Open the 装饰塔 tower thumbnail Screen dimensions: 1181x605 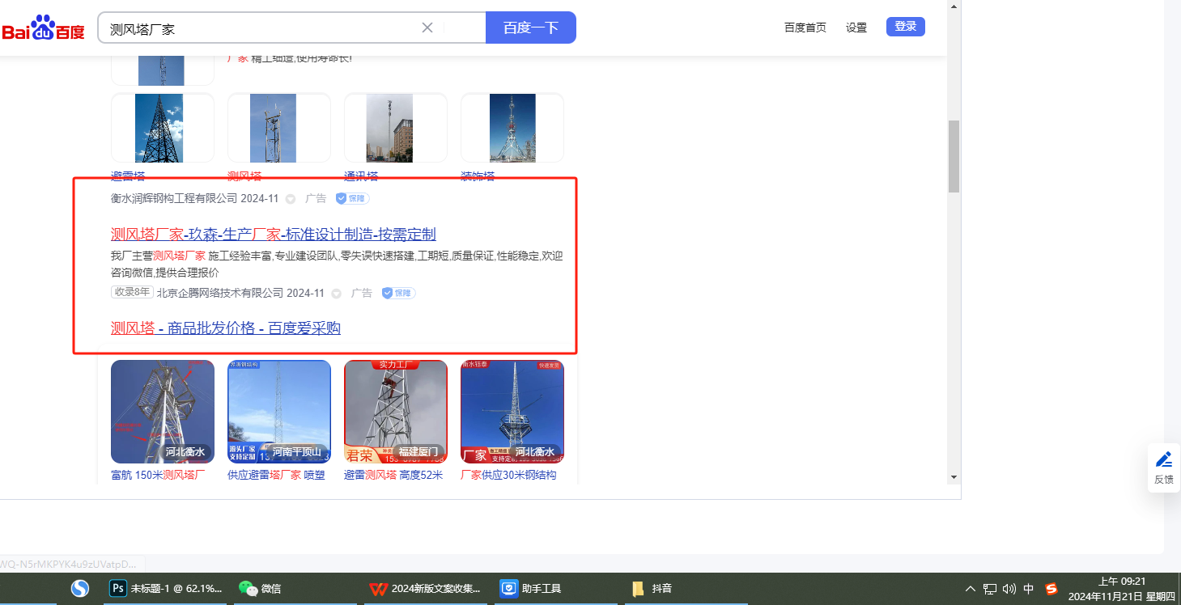[x=512, y=128]
